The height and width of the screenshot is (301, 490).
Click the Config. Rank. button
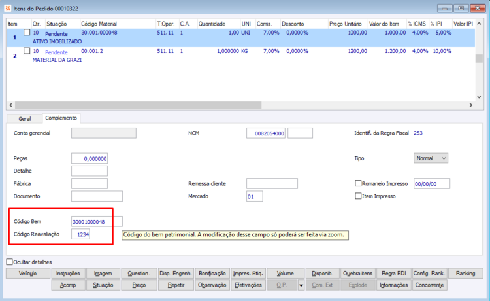(429, 273)
